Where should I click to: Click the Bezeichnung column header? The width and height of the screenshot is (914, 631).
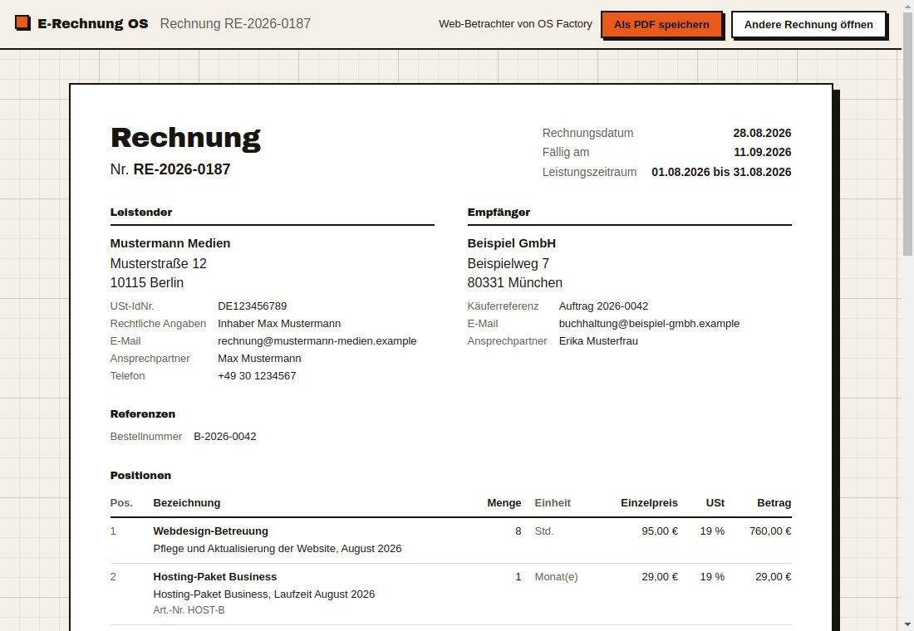click(x=186, y=503)
